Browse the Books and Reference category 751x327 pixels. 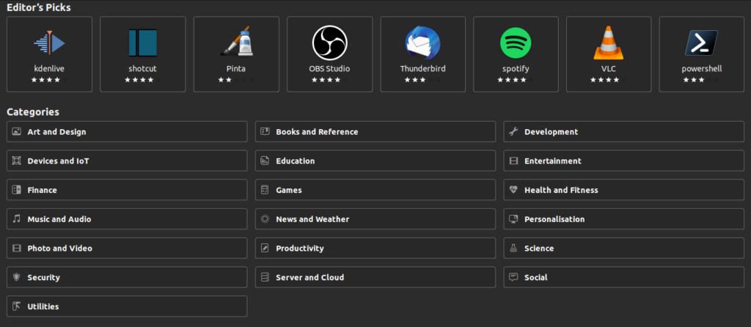click(x=375, y=132)
